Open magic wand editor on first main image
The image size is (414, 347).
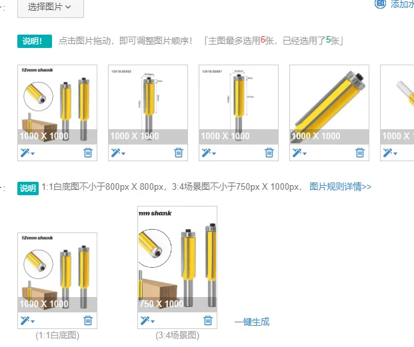pos(25,153)
